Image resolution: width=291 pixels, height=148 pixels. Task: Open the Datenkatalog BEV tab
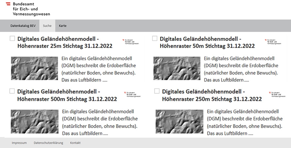coord(23,26)
